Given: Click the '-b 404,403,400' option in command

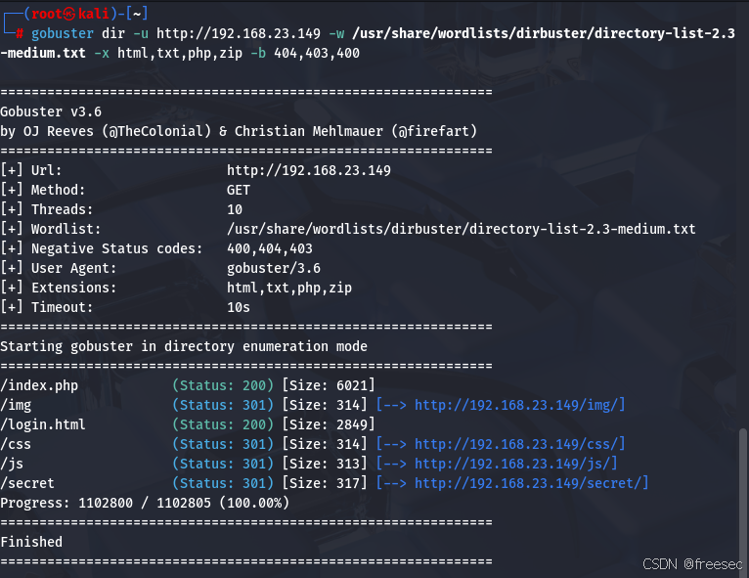Looking at the screenshot, I should [x=305, y=53].
